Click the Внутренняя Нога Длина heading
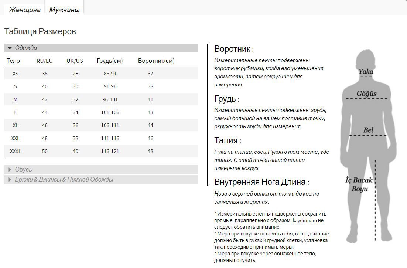The height and width of the screenshot is (268, 407). 261,182
